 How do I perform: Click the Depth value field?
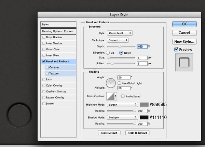142,46
